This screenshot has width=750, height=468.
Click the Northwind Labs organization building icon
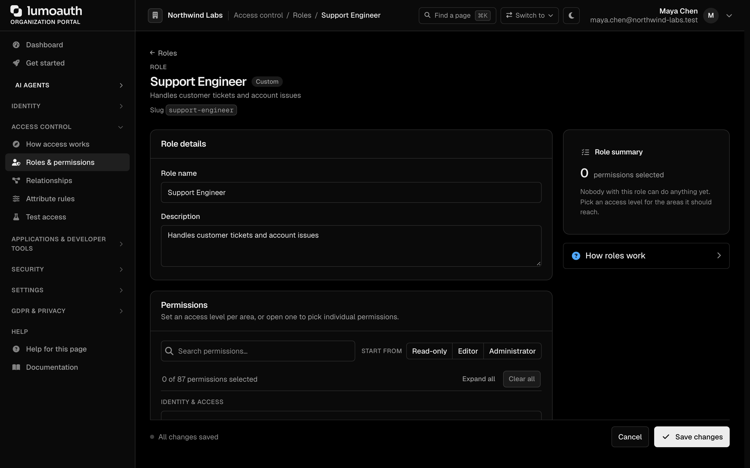155,15
